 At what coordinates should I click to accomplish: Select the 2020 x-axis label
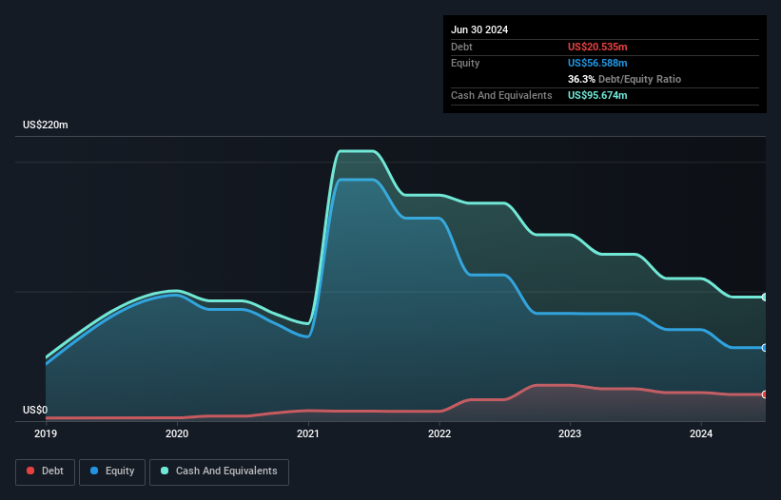coord(177,433)
